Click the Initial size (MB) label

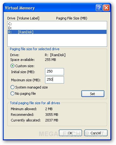pyautogui.click(x=23, y=72)
